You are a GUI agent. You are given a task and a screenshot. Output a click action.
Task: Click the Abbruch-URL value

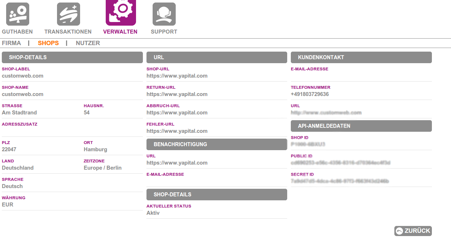[177, 113]
